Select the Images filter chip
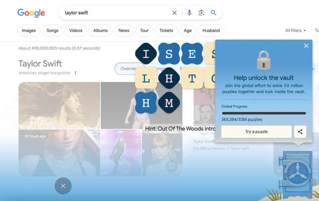319x201 pixels. 29,31
